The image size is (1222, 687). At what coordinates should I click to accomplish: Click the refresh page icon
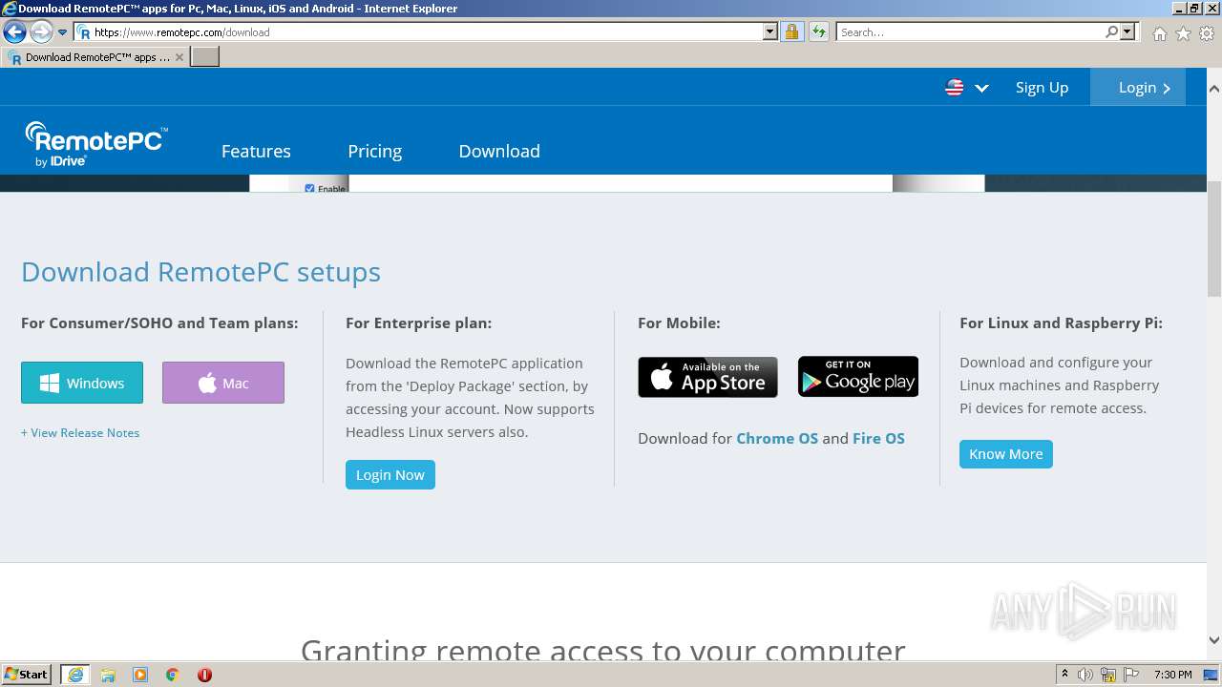(x=818, y=32)
